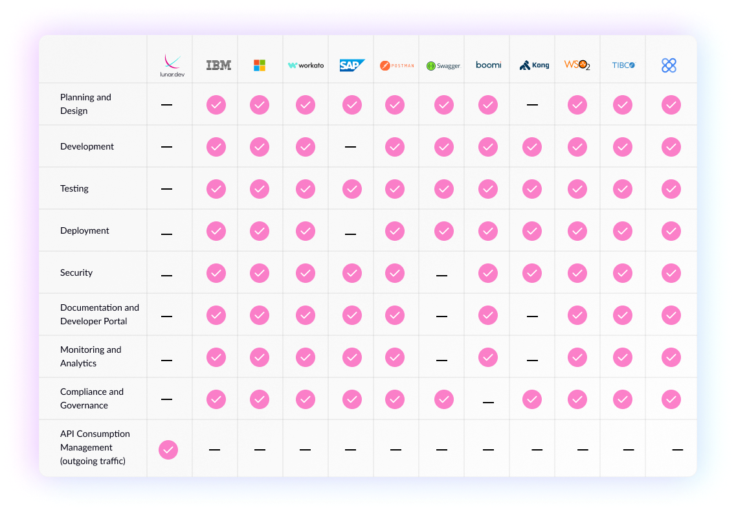Click the Documentation and Developer Portal row label
The height and width of the screenshot is (512, 736).
click(x=100, y=315)
